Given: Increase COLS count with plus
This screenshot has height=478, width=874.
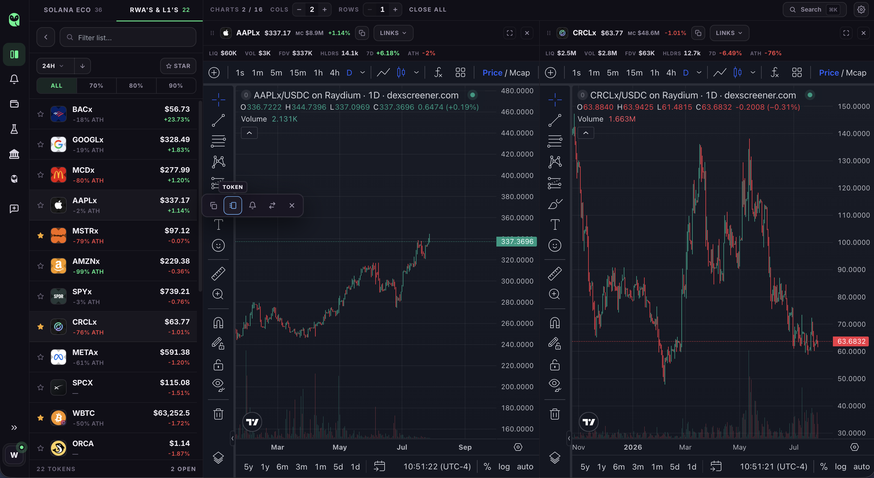Looking at the screenshot, I should point(324,10).
